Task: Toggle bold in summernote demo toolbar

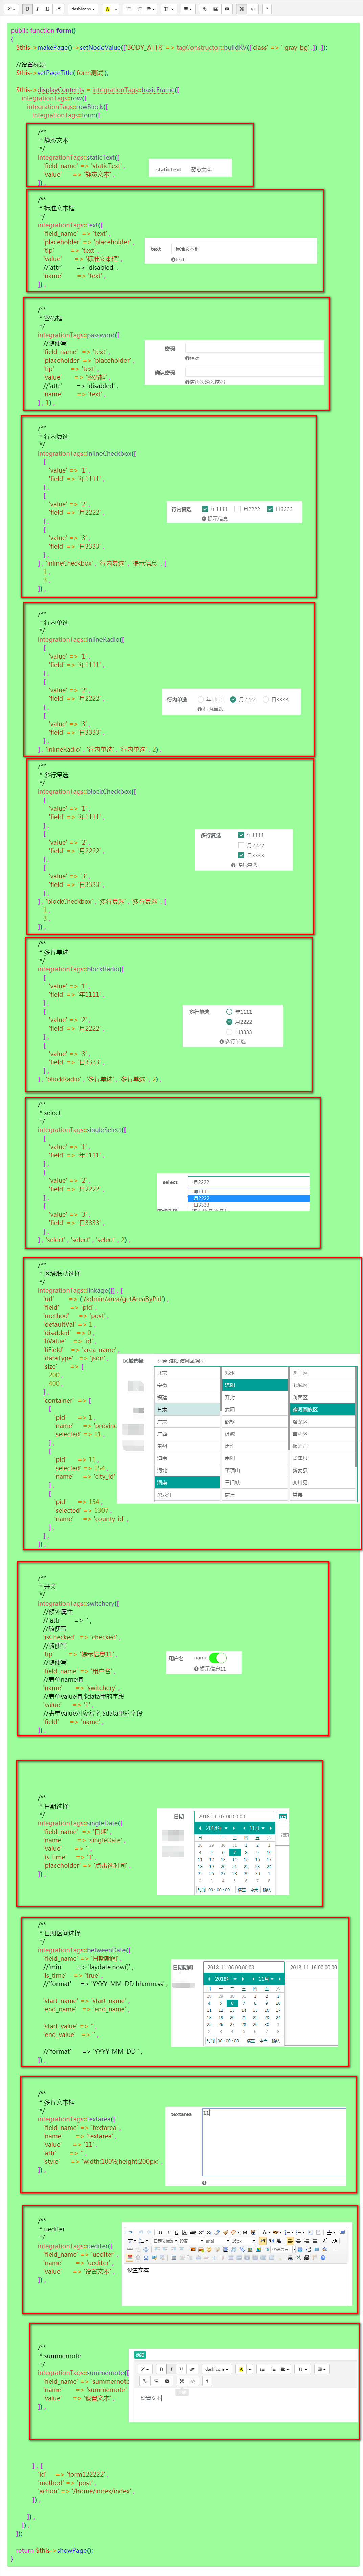Action: [161, 2369]
